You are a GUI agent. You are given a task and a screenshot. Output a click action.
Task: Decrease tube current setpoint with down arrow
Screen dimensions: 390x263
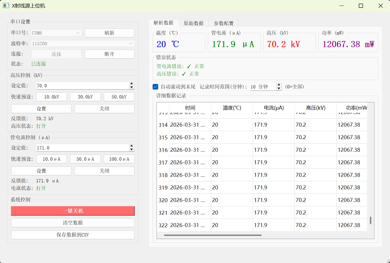click(132, 149)
